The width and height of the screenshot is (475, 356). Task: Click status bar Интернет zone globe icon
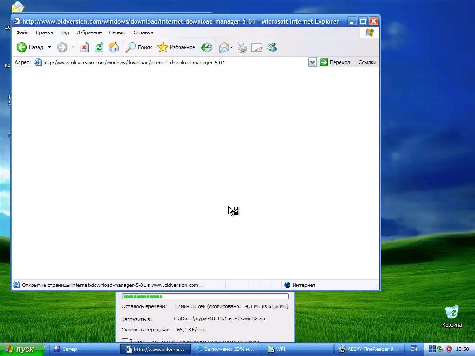(287, 285)
